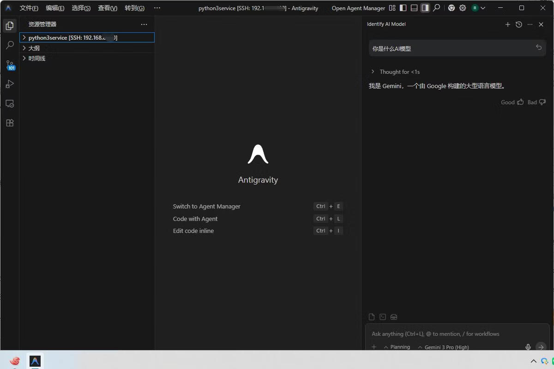Expand the 'Thought for <1s' section

pyautogui.click(x=373, y=71)
